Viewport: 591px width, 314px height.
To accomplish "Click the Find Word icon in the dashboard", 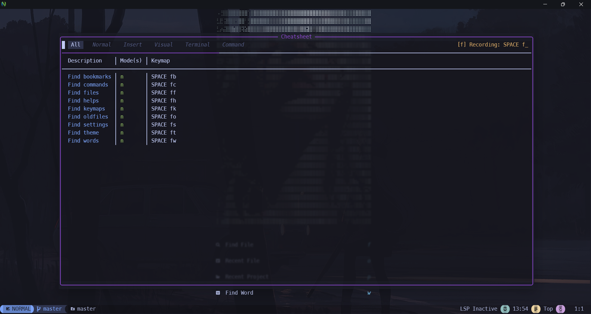I will [218, 293].
